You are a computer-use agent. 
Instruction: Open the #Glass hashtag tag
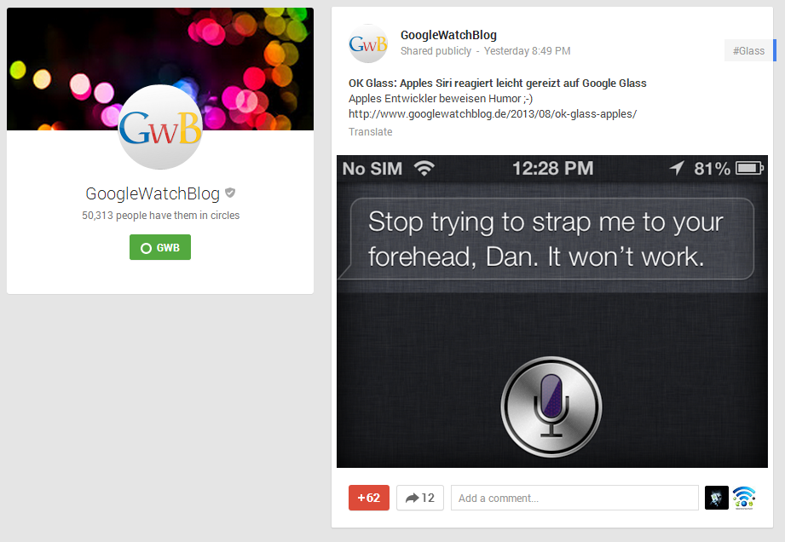[749, 50]
